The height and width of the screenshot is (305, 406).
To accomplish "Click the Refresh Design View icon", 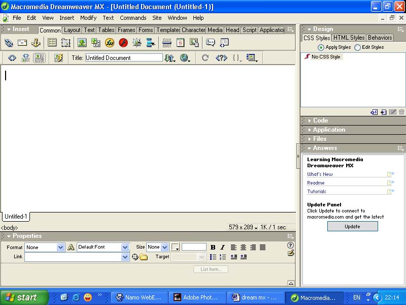I will tap(204, 57).
